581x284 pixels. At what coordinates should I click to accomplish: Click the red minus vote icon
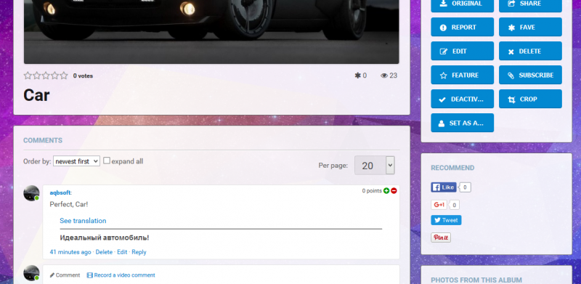pos(394,190)
